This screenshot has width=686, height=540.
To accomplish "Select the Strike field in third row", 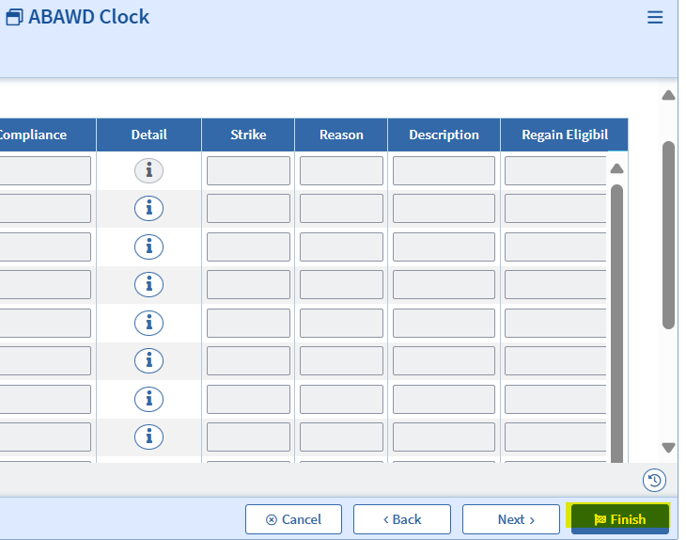I will point(248,247).
